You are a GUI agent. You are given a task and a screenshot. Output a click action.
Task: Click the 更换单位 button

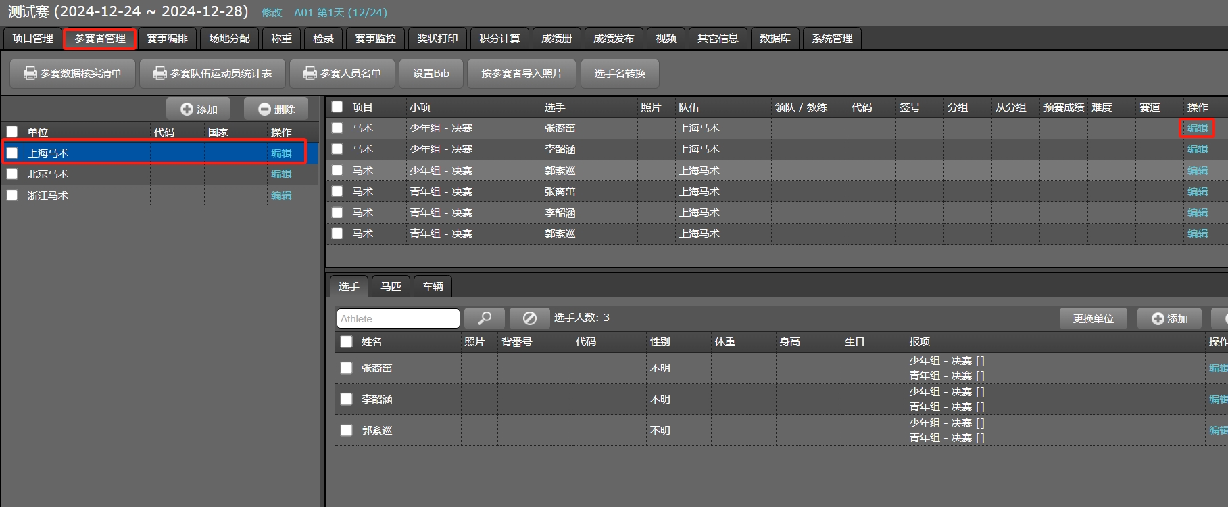click(1093, 318)
